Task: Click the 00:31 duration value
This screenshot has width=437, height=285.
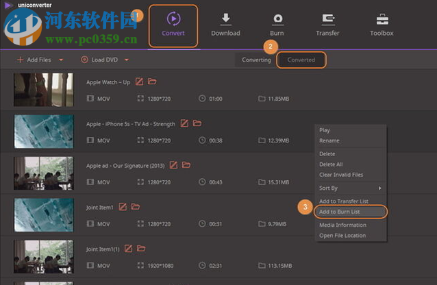Action: [x=216, y=224]
